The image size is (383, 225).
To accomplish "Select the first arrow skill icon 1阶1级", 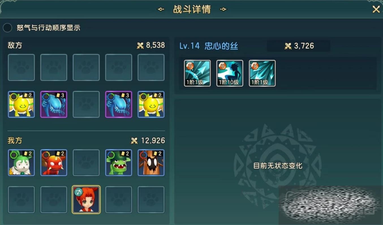I will 197,73.
